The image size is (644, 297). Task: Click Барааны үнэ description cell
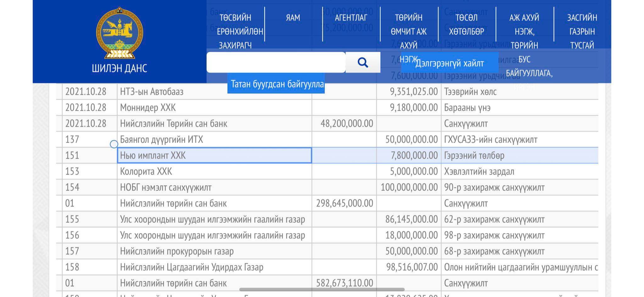(519, 108)
